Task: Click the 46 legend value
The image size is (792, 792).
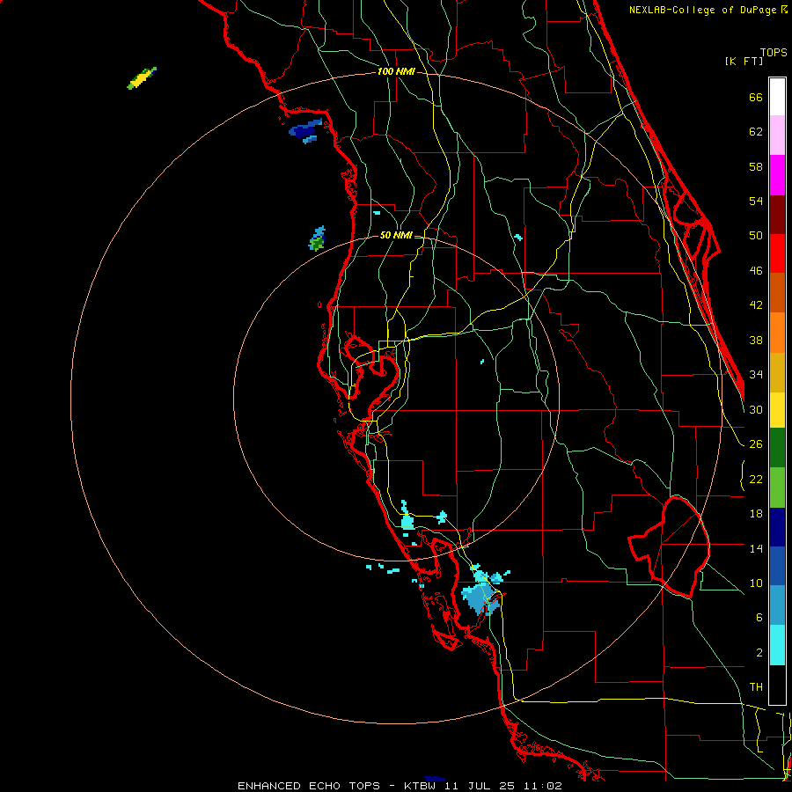Action: click(x=756, y=270)
